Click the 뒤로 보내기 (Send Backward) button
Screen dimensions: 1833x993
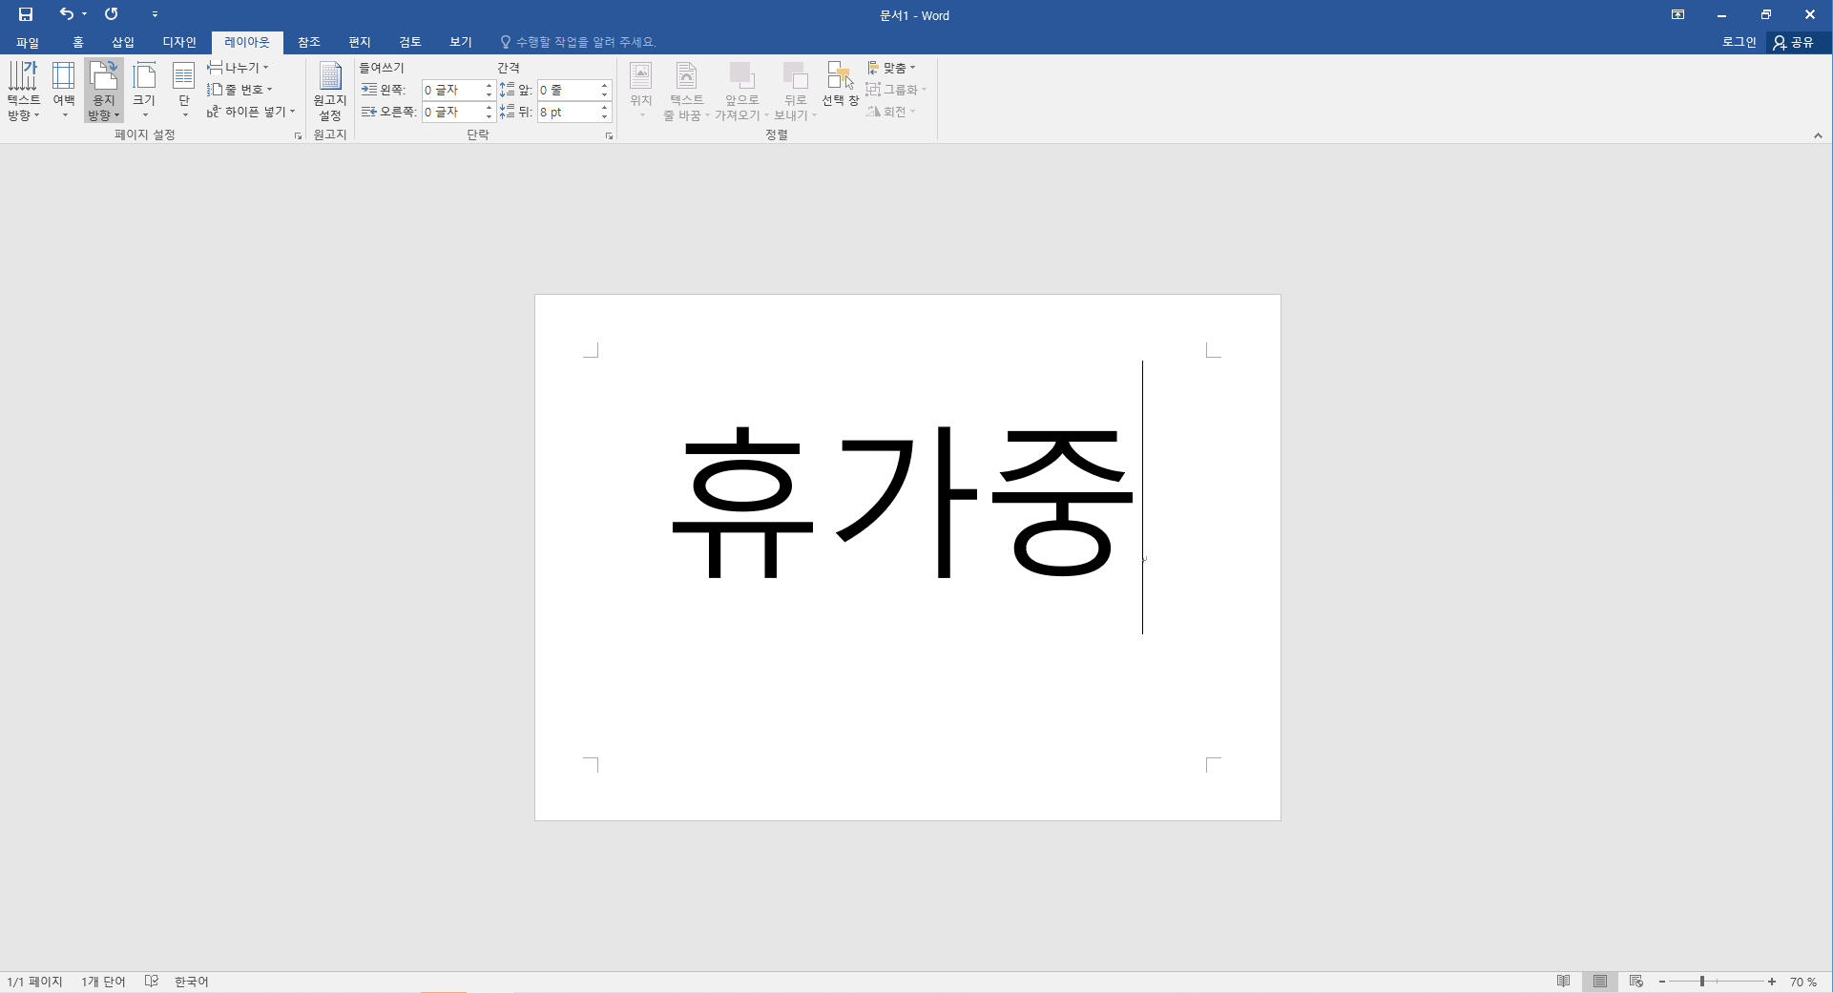pos(795,91)
